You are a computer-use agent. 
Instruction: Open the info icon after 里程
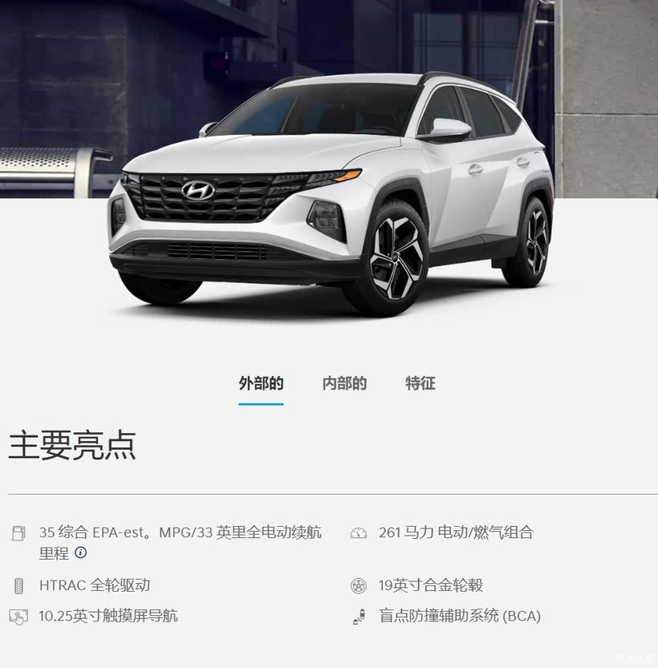click(80, 553)
